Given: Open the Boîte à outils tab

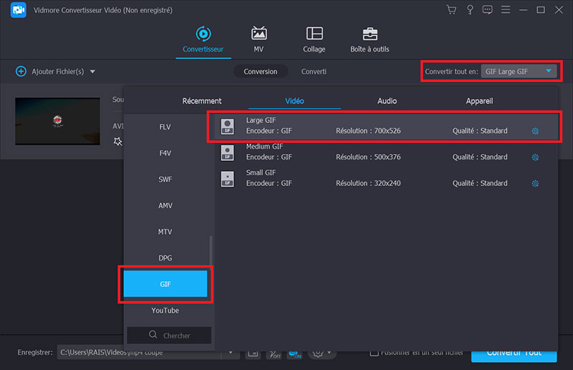Looking at the screenshot, I should 370,39.
